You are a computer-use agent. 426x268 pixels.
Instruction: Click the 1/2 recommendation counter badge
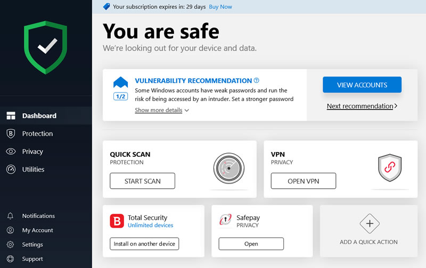point(121,97)
